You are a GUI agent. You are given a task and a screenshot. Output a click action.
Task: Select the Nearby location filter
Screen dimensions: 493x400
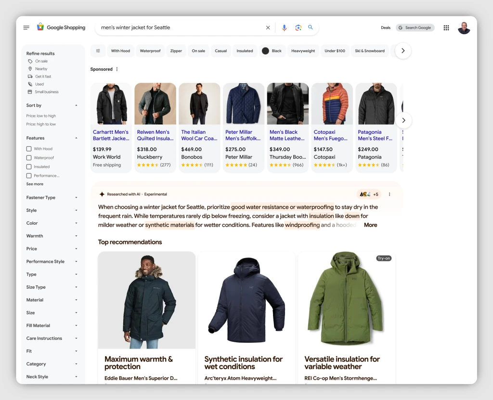click(x=38, y=69)
